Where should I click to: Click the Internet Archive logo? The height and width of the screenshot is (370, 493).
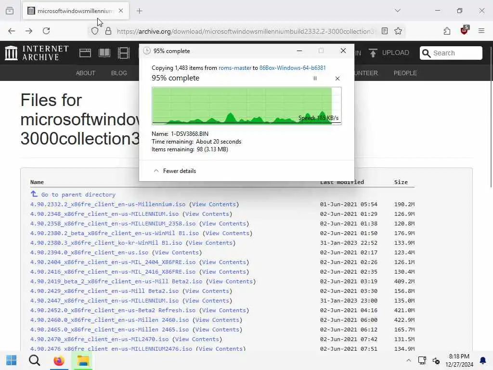(37, 53)
